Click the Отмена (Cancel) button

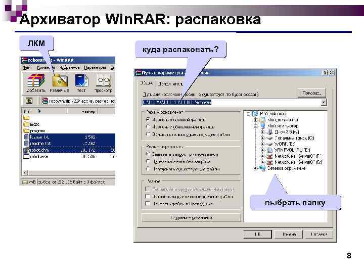pyautogui.click(x=289, y=234)
